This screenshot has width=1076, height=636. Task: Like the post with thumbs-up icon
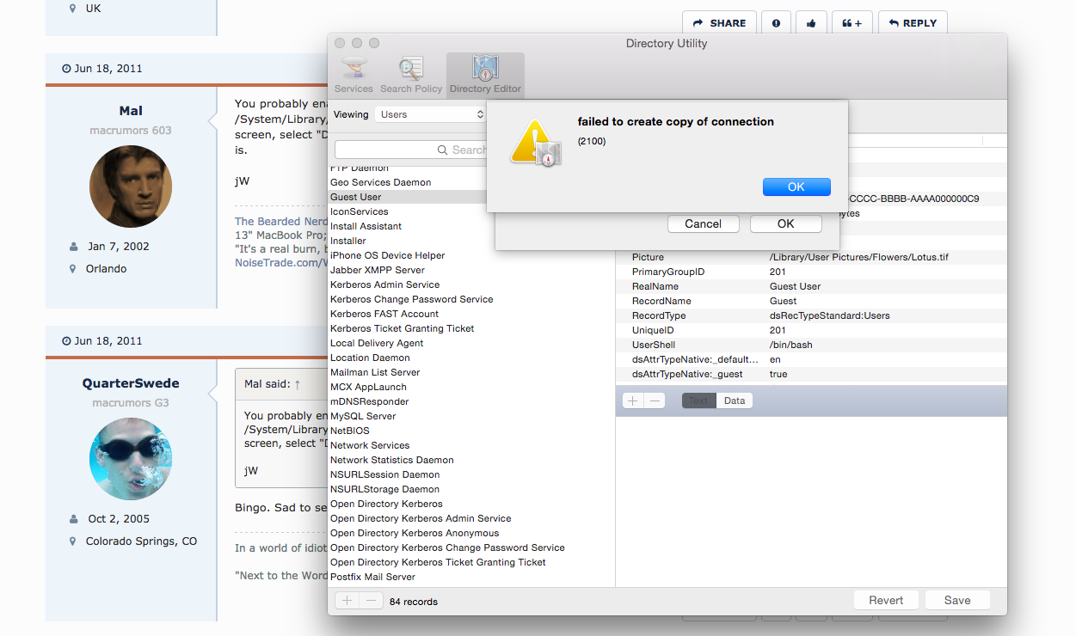[811, 23]
